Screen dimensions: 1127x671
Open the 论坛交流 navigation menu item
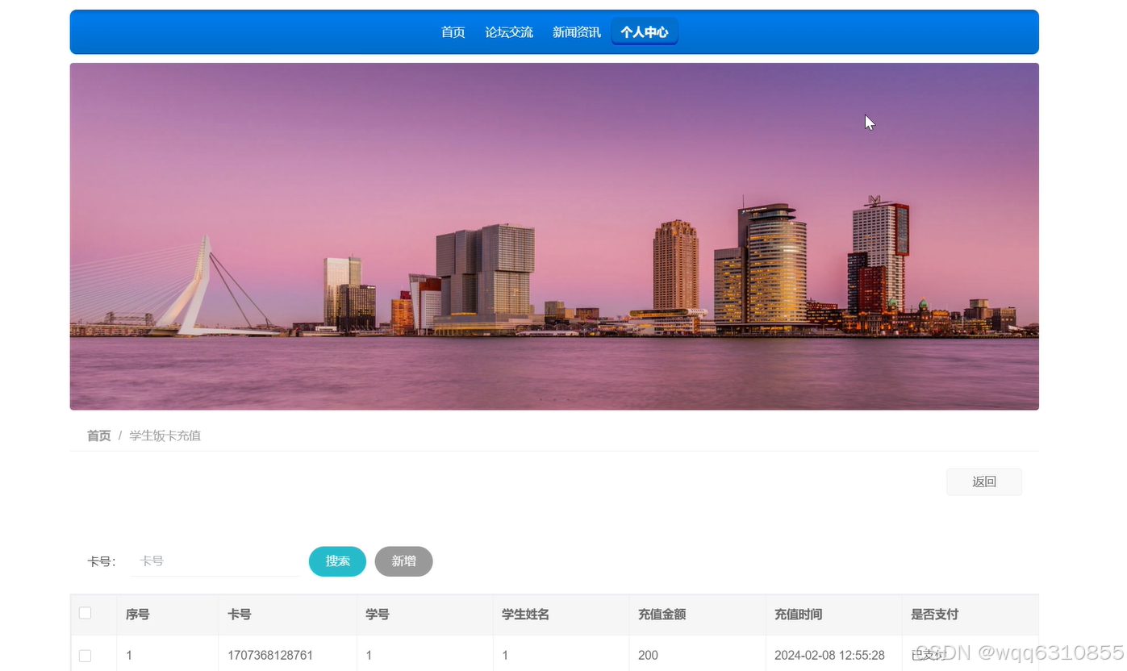pos(509,31)
